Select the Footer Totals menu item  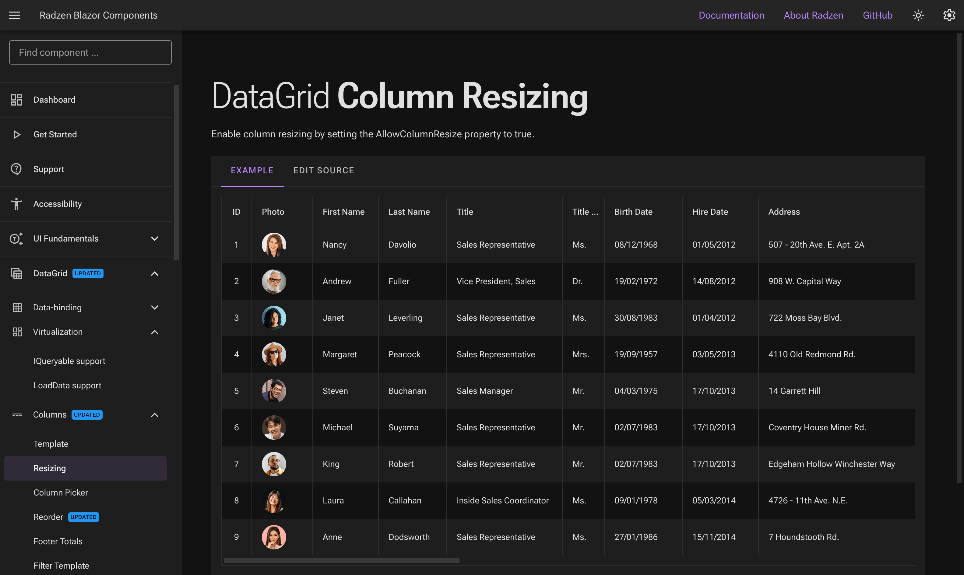(58, 541)
